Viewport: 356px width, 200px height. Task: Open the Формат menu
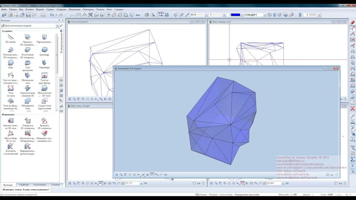coord(40,9)
